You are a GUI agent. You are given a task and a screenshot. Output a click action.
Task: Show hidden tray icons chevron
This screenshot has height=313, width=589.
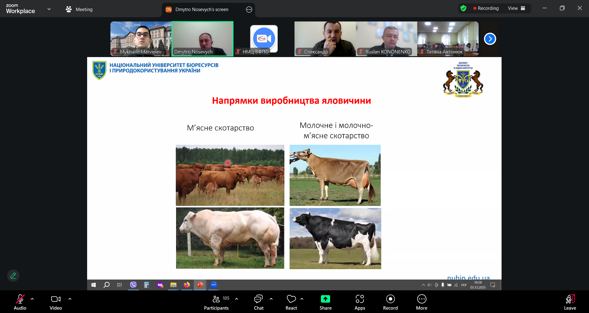[423, 285]
